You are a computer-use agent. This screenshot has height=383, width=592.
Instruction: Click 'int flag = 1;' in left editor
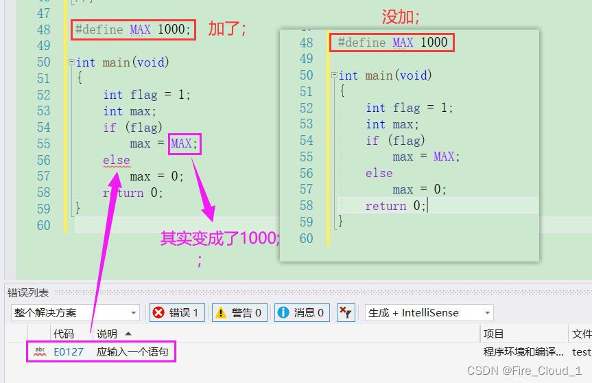147,95
